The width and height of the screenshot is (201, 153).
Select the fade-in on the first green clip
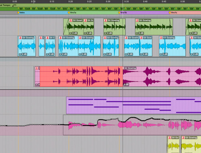pos(66,27)
